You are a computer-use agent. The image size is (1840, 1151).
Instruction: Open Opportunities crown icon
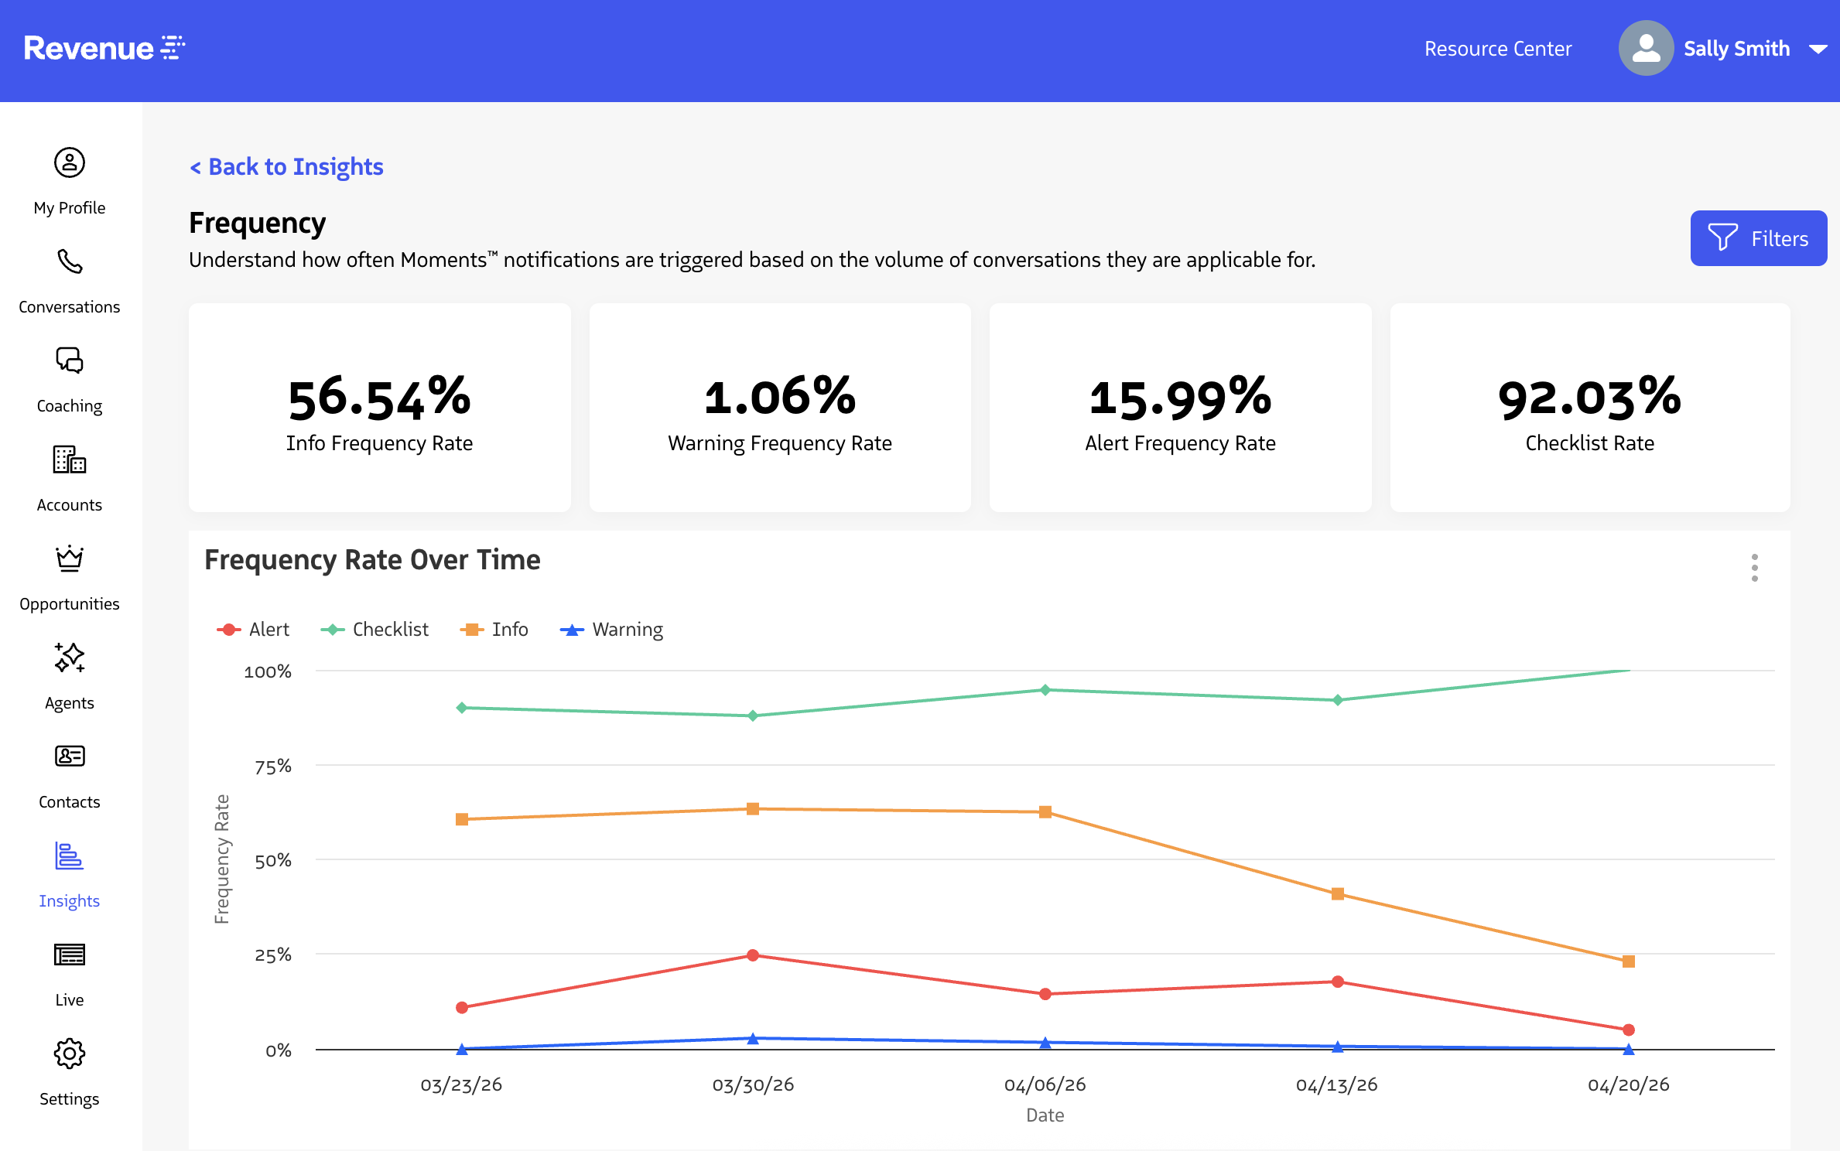coord(69,559)
